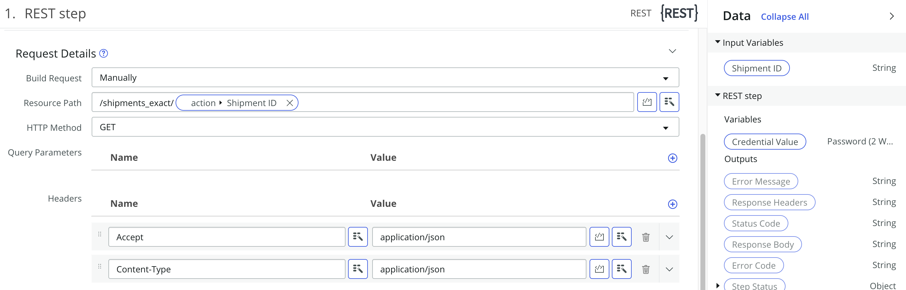Open data pill picker for Content-Type name
Viewport: 906px width, 290px height.
[358, 269]
